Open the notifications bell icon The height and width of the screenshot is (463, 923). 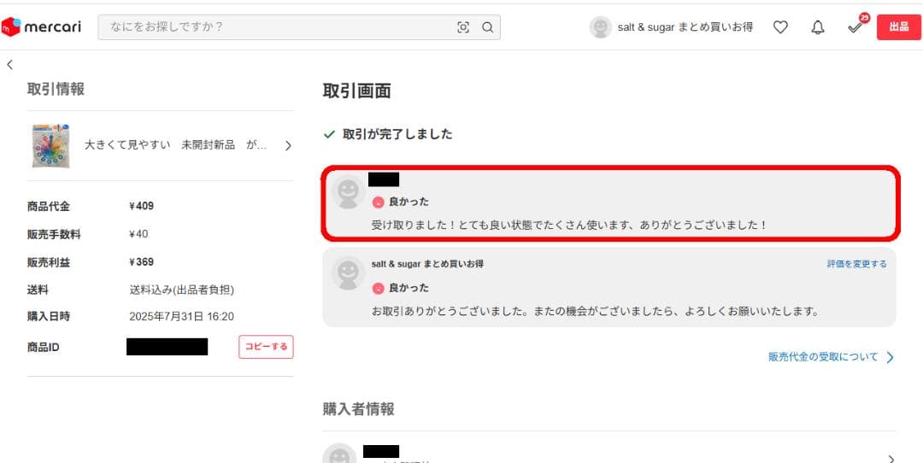[818, 27]
